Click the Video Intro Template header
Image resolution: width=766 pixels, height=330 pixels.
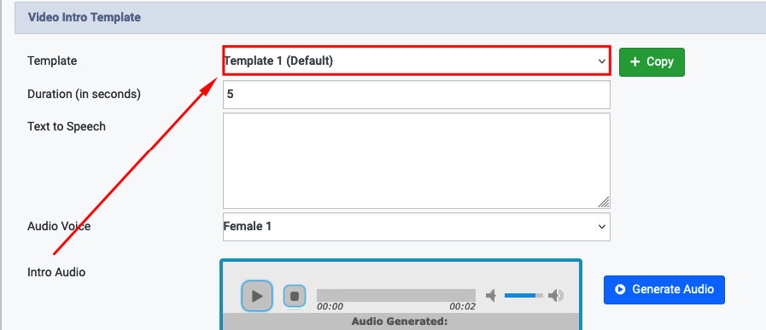(x=85, y=18)
